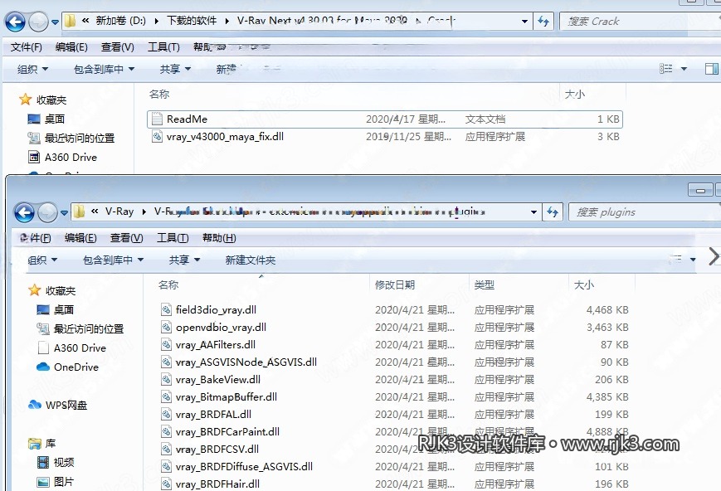The height and width of the screenshot is (491, 721).
Task: Click A360 Drive icon in Crack window sidebar
Action: point(34,158)
